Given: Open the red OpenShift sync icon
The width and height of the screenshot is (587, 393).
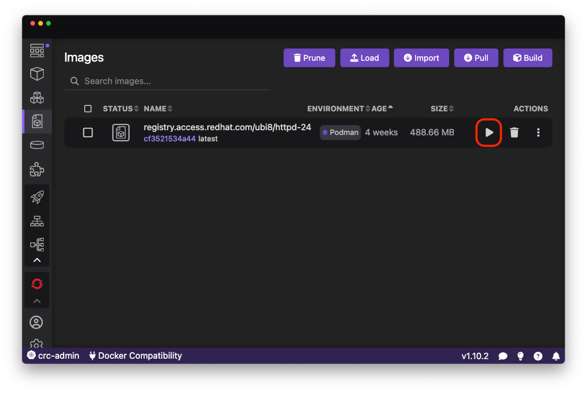Looking at the screenshot, I should click(37, 284).
